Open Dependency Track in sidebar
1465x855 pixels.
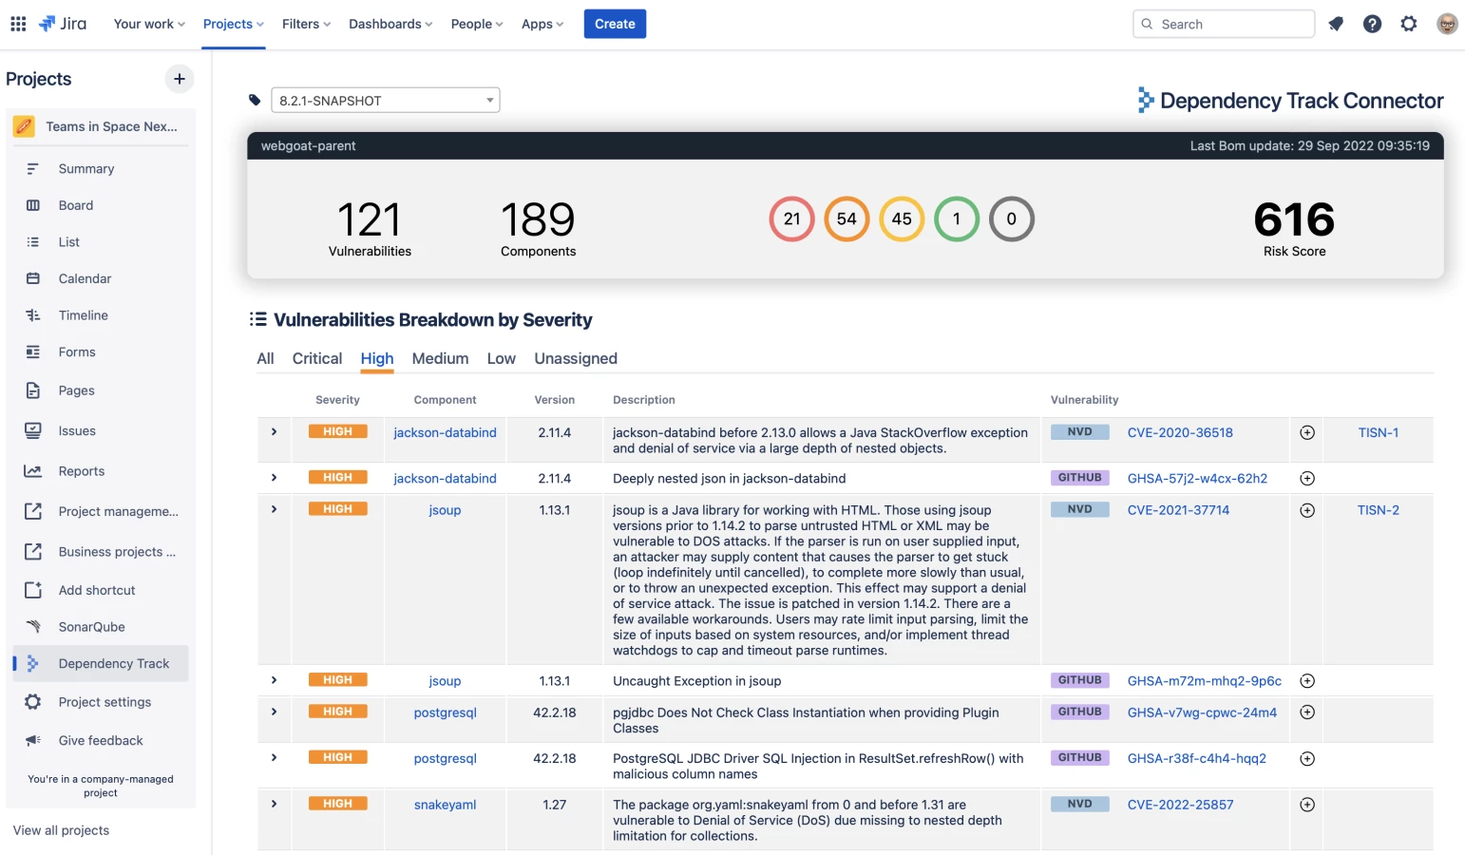click(x=101, y=664)
